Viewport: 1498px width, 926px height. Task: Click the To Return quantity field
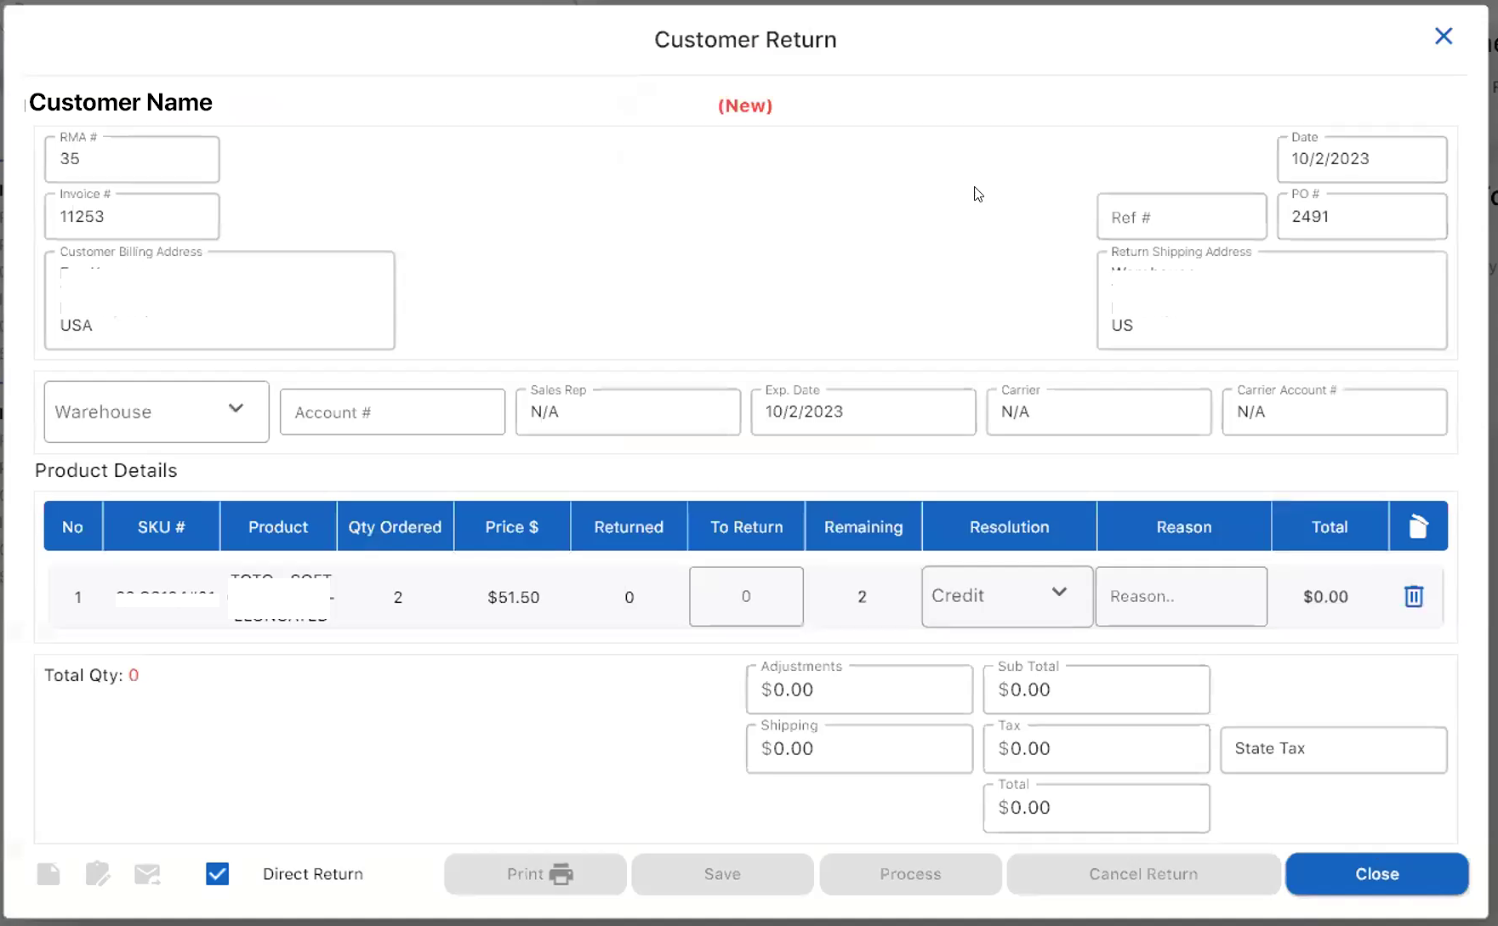746,597
